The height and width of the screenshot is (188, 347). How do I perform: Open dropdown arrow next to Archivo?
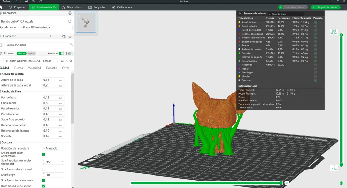[16, 1]
